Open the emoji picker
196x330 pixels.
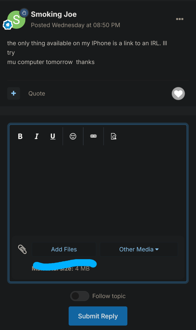click(x=73, y=136)
